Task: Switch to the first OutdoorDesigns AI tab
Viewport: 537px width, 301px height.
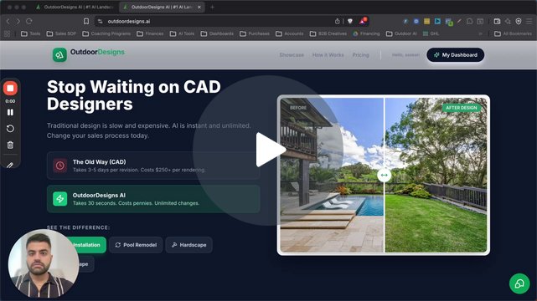Action: (75, 7)
